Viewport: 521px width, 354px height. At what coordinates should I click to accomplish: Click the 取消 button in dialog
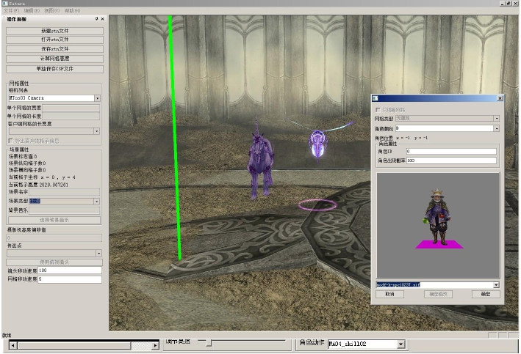389,294
